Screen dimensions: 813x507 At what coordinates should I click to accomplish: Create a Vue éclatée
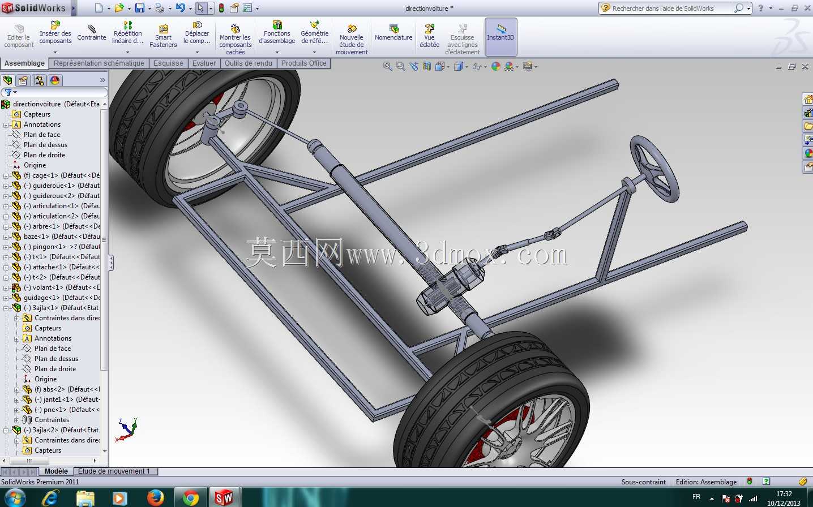point(430,36)
